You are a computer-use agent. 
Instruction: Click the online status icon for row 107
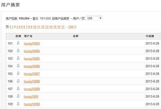coord(18,88)
